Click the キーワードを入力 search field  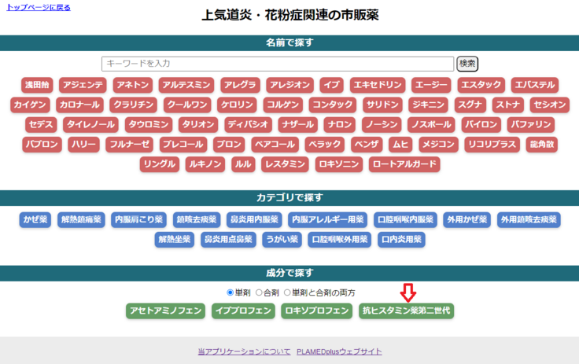(278, 64)
